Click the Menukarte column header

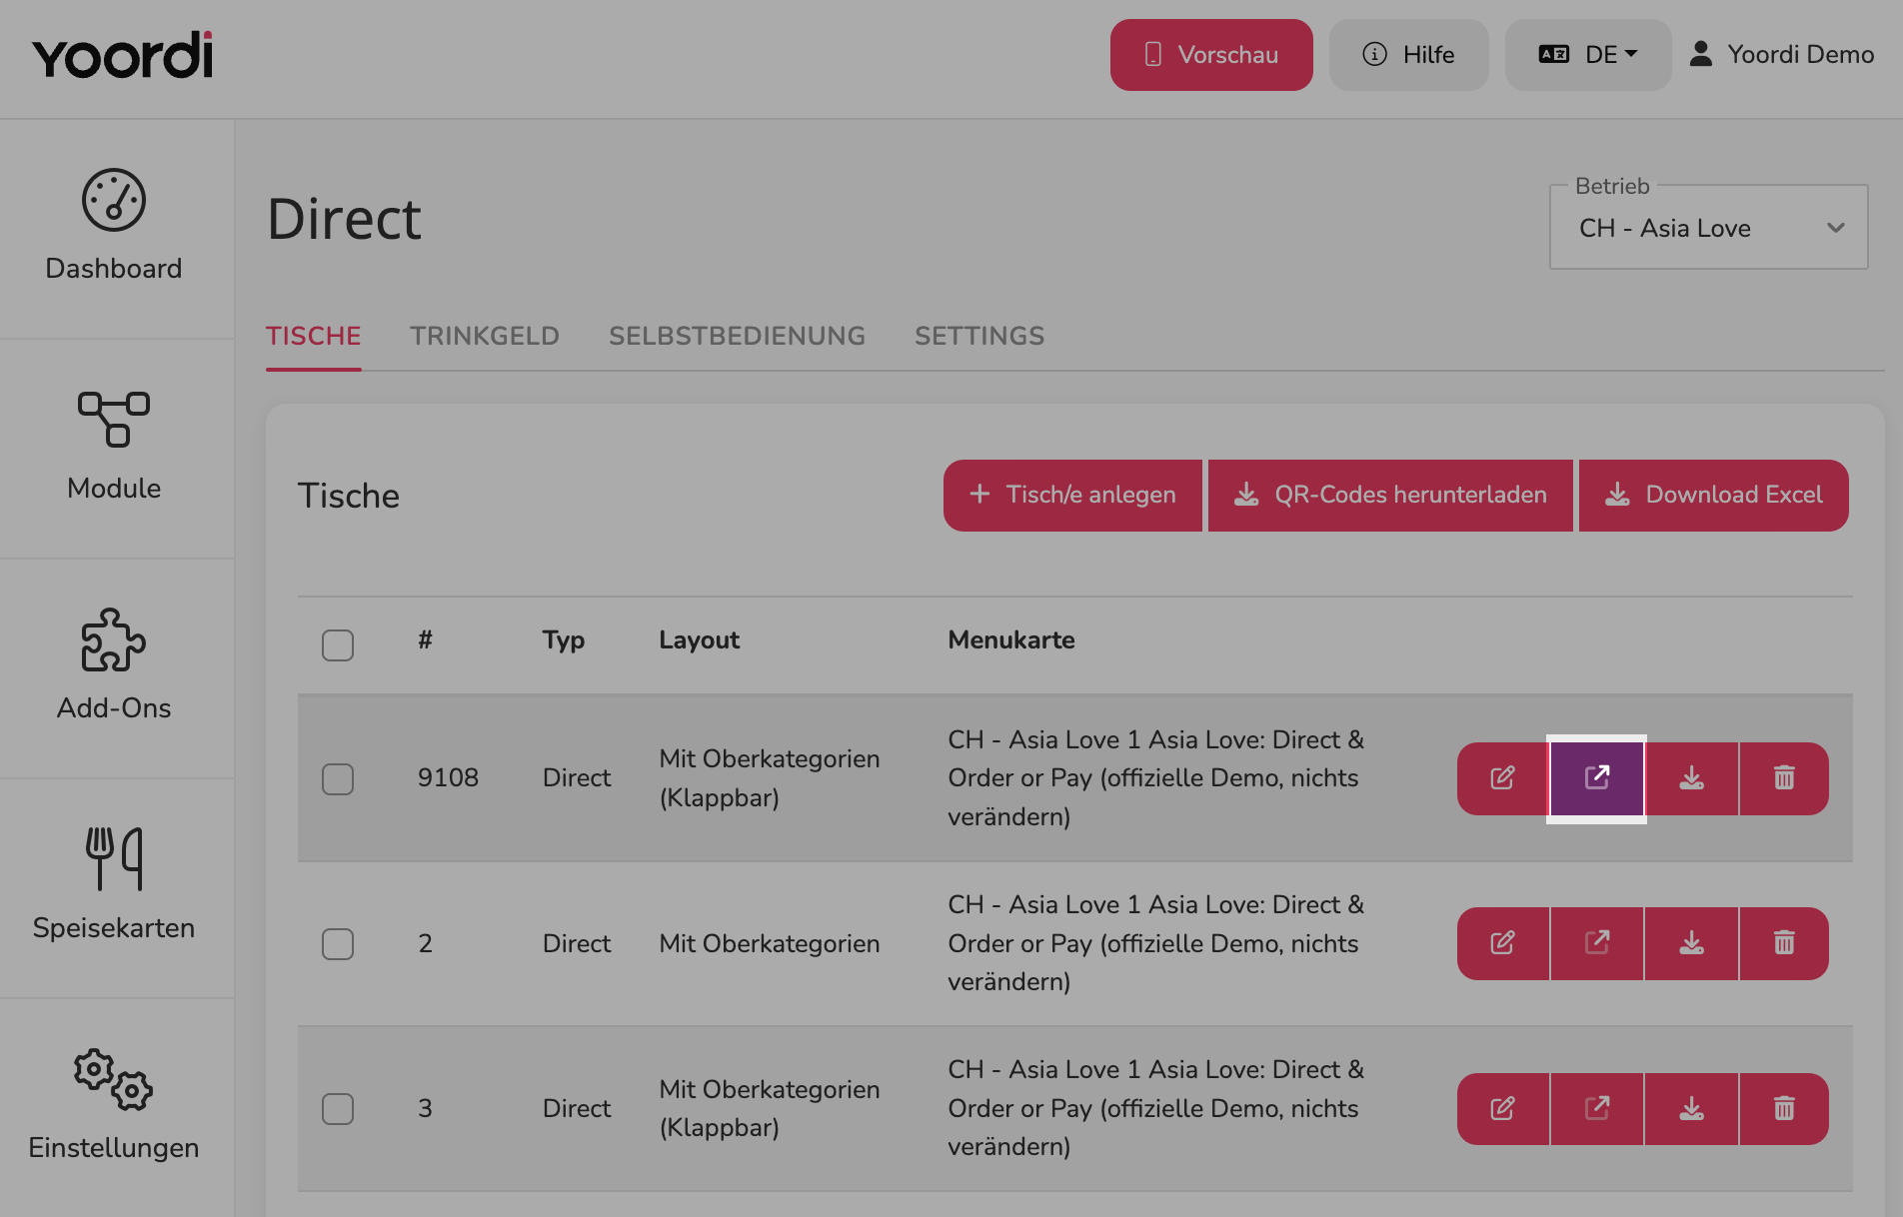[1011, 640]
